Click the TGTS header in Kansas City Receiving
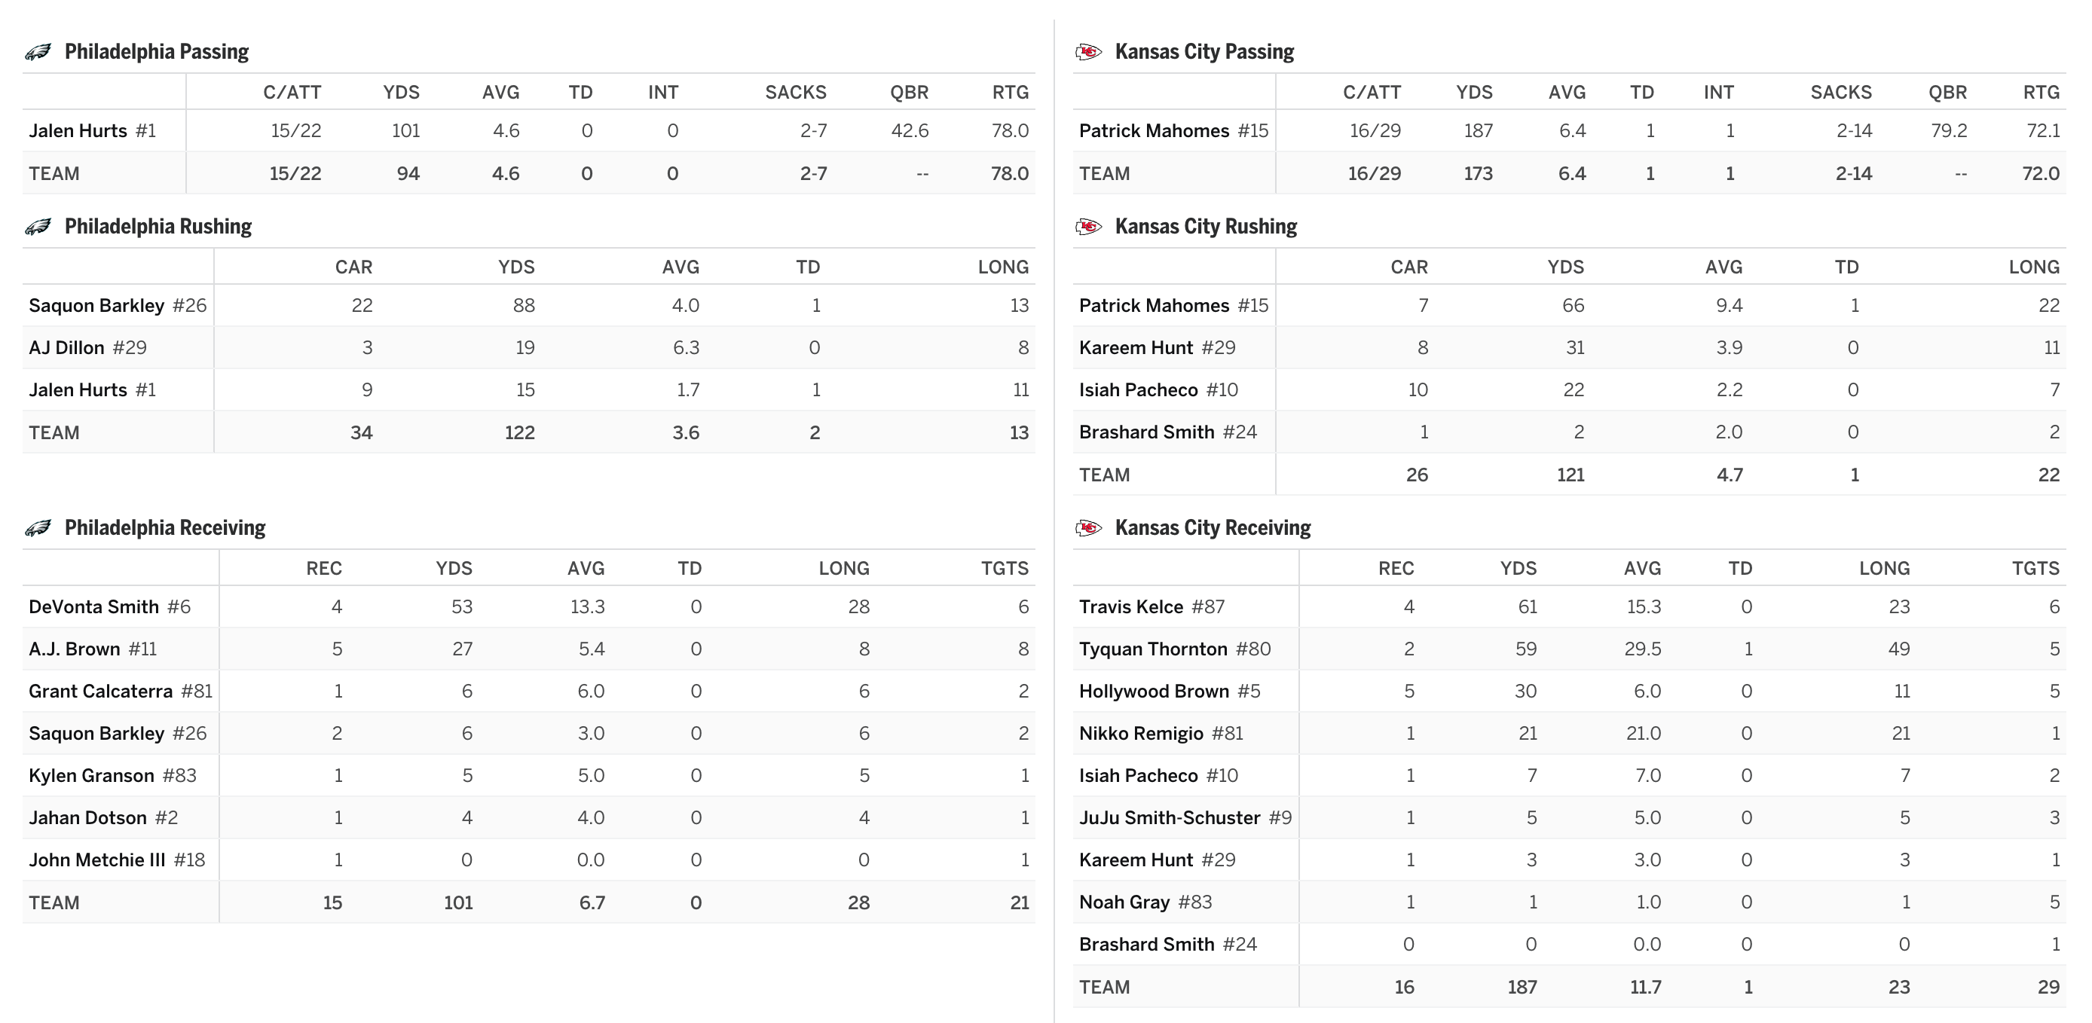This screenshot has height=1023, width=2092. click(x=2035, y=568)
